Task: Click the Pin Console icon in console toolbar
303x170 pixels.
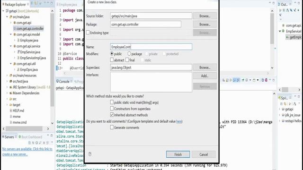Action: click(x=243, y=80)
